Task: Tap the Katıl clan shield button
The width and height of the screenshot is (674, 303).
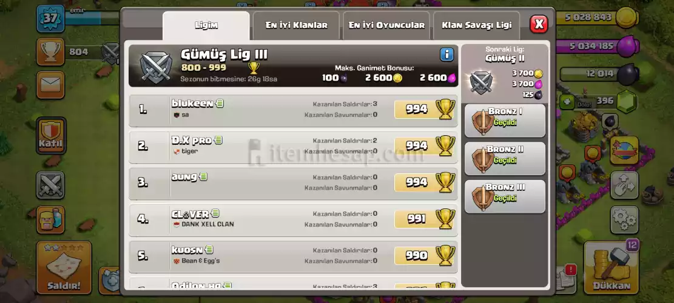Action: coord(51,136)
